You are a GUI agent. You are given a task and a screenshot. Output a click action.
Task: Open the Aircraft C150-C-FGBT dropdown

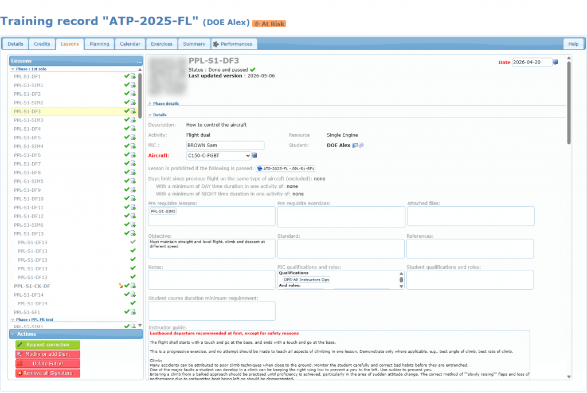click(218, 156)
